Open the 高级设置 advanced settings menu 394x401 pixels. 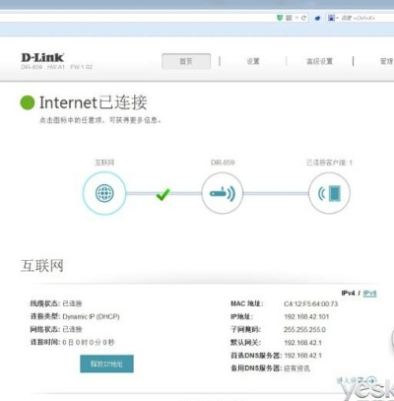(x=319, y=61)
